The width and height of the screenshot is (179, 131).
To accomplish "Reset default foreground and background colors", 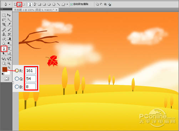I will pyautogui.click(x=2, y=74).
